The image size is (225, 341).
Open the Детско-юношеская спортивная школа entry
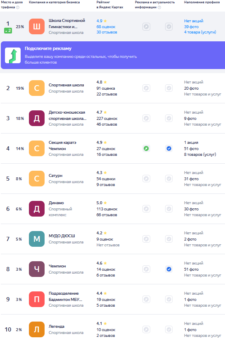click(x=67, y=115)
